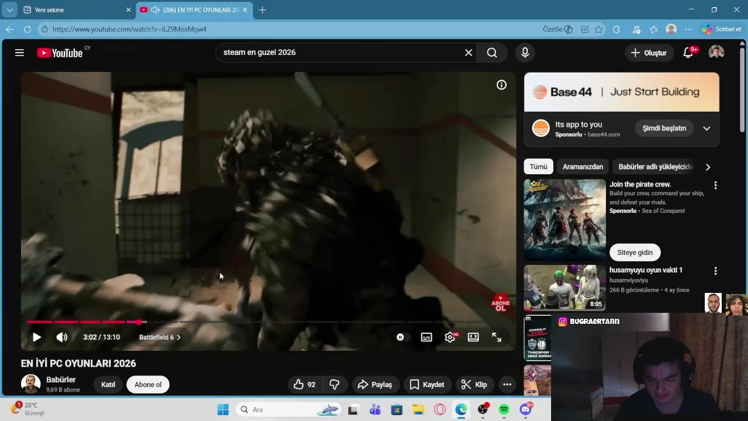Open the player settings gear
Viewport: 748px width, 421px height.
pos(450,337)
